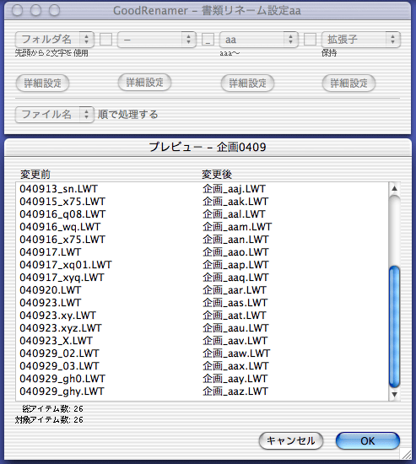This screenshot has height=464, width=416.
Task: Open the フォルダ名 dropdown
Action: pos(55,40)
